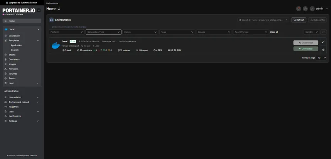Image resolution: width=331 pixels, height=159 pixels.
Task: Click the Docker whale logo of local environment
Action: (56, 45)
